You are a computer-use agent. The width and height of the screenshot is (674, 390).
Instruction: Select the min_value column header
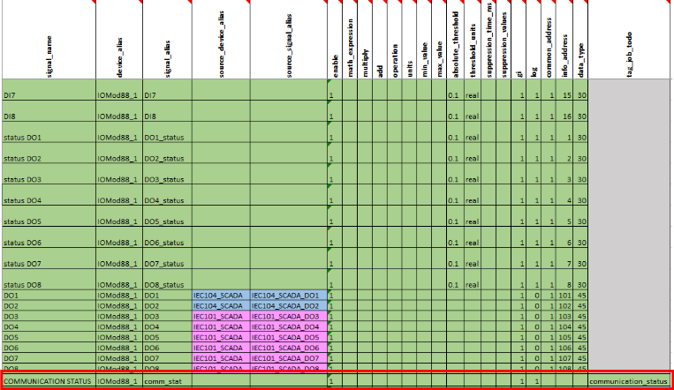click(x=424, y=40)
